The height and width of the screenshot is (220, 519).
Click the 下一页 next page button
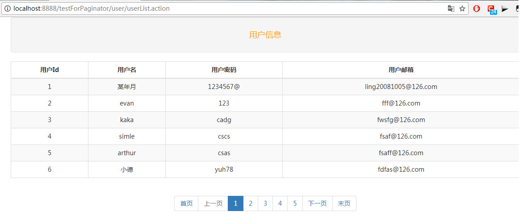tap(318, 203)
